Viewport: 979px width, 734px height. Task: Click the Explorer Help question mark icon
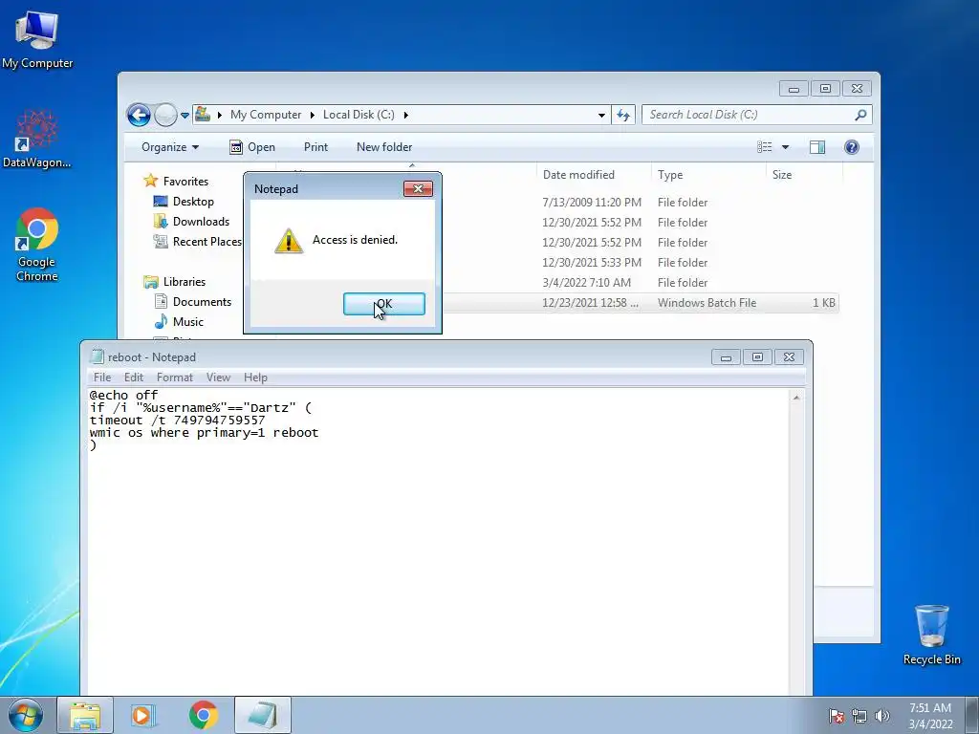pos(852,147)
